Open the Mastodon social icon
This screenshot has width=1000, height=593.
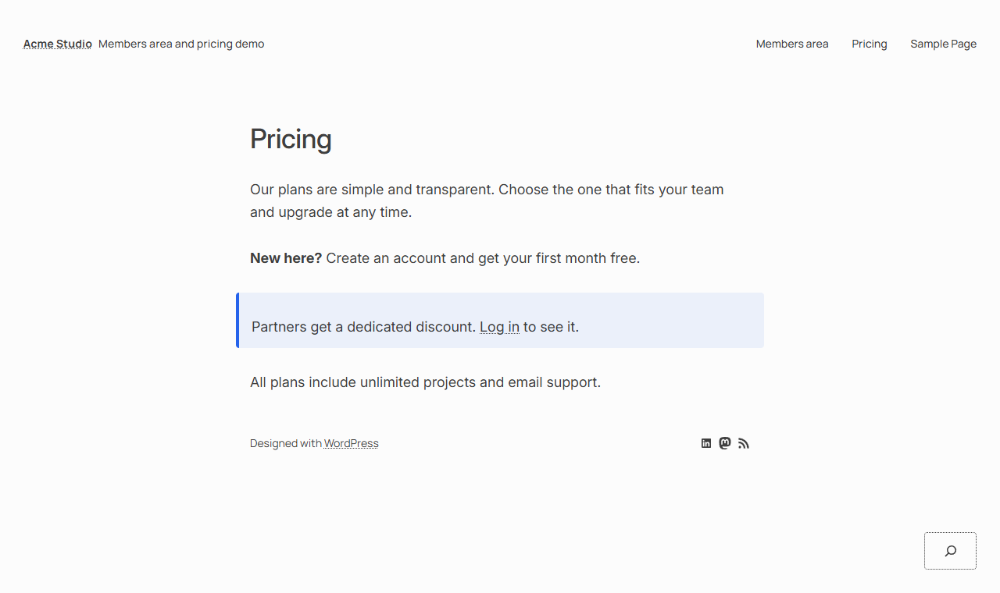pos(725,443)
